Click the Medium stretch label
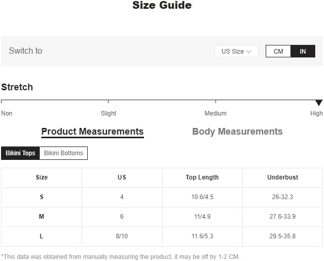Viewport: 324px width, 261px height. [x=216, y=113]
